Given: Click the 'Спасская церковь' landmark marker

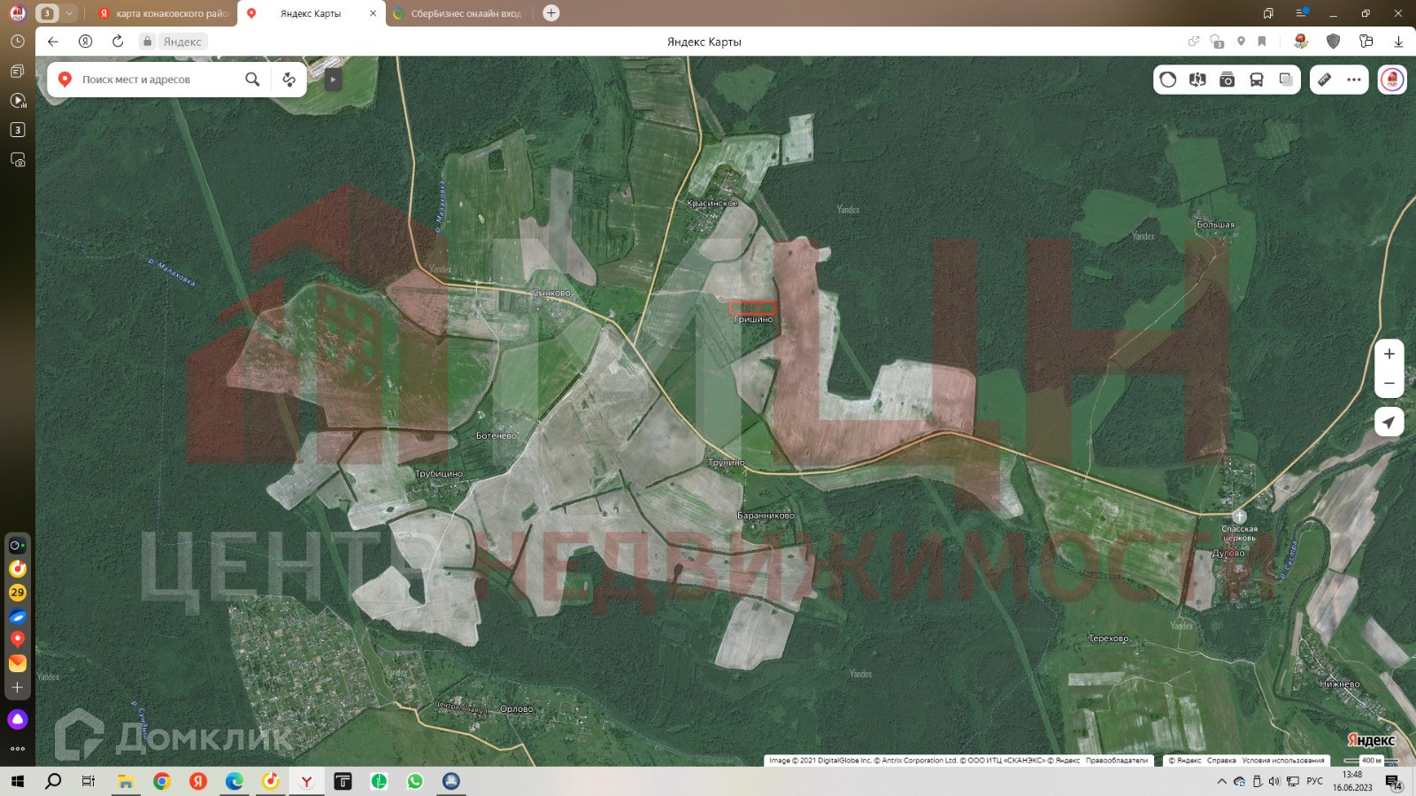Looking at the screenshot, I should (x=1239, y=517).
